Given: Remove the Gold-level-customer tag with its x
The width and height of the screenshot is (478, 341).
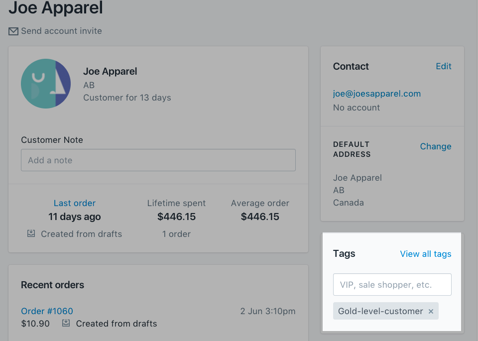Looking at the screenshot, I should pos(431,311).
